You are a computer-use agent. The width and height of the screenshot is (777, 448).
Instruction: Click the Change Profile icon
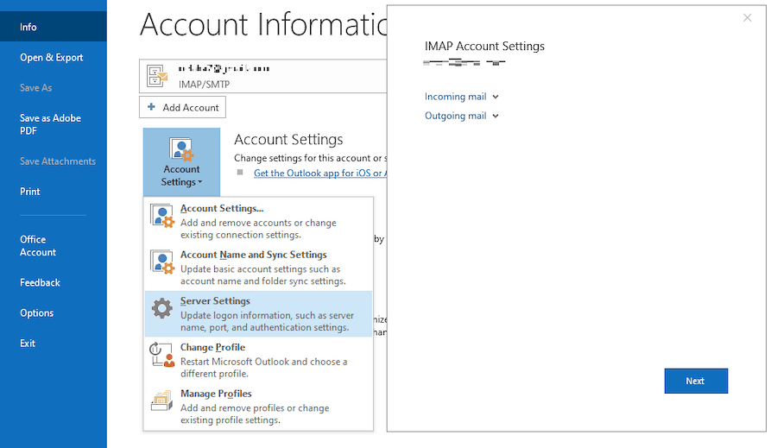[162, 355]
